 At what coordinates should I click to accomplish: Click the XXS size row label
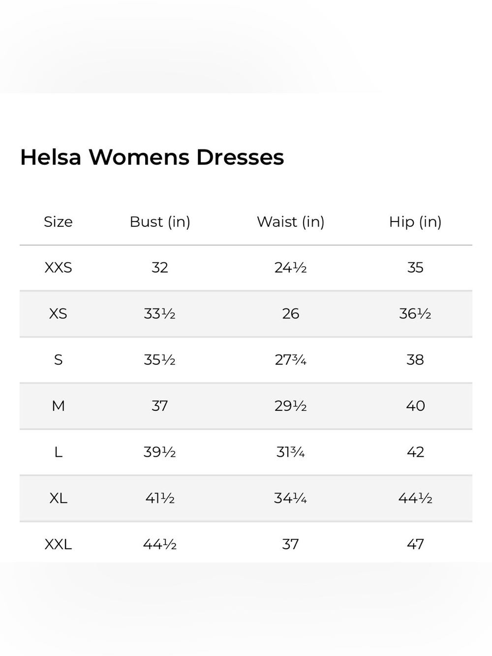(x=58, y=268)
